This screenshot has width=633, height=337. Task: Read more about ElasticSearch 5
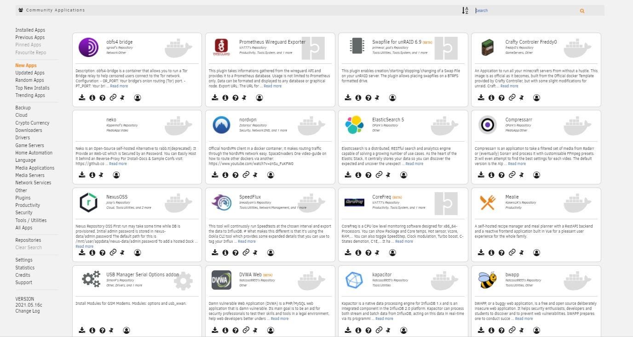tap(414, 164)
